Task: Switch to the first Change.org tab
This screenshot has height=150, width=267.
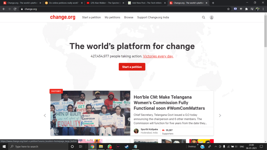Action: [x=22, y=3]
